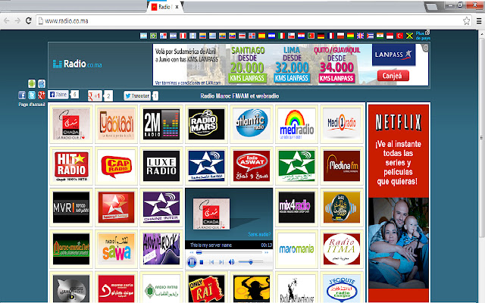Open the Maroc-music.net station
485x303 pixels.
point(71,249)
